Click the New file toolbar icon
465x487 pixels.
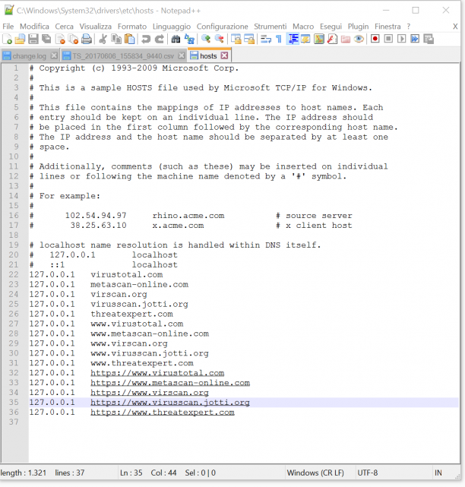click(7, 40)
